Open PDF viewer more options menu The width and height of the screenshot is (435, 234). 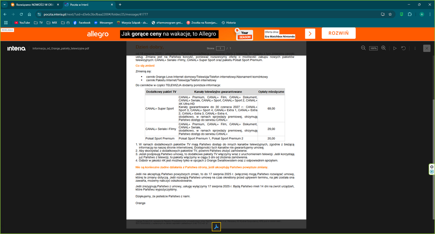[415, 48]
